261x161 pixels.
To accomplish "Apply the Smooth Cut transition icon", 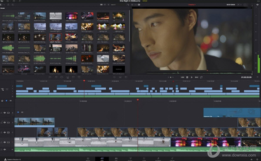I will pos(126,77).
